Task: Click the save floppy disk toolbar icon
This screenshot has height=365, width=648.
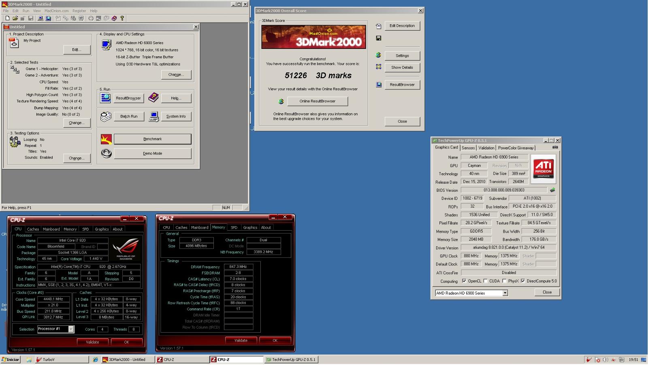Action: tap(31, 18)
